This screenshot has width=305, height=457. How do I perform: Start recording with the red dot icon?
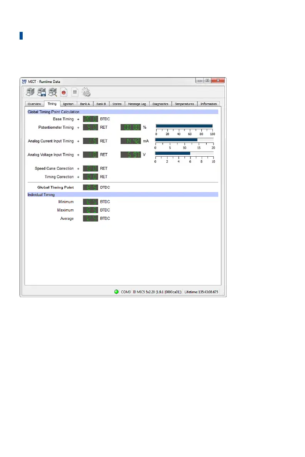point(63,93)
